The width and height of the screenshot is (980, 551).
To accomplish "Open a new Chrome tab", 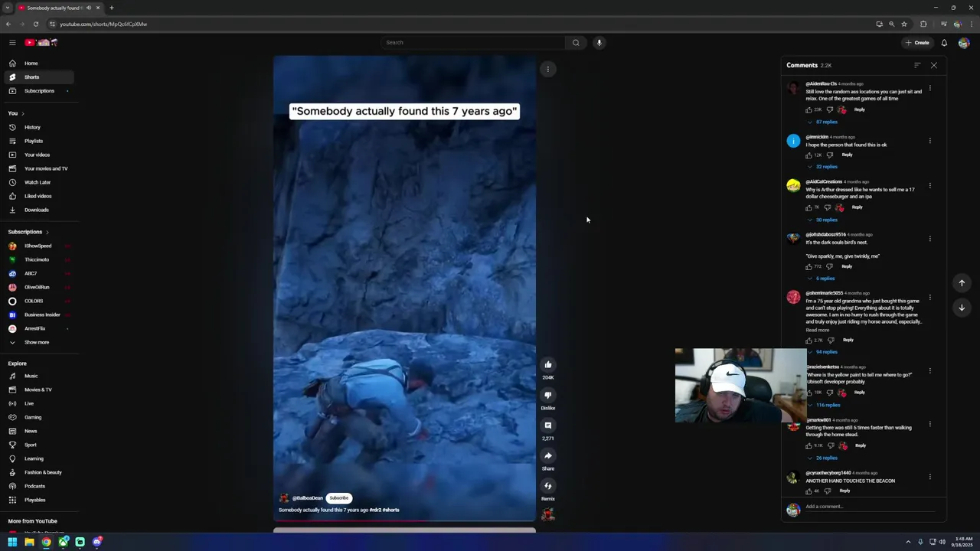I will coord(112,8).
